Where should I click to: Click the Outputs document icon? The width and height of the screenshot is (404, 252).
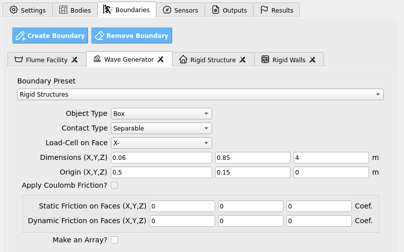[215, 10]
